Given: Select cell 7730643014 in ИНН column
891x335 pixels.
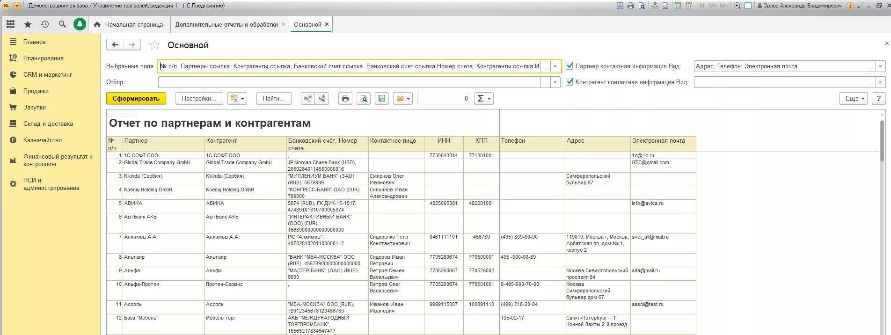Looking at the screenshot, I should (x=444, y=155).
